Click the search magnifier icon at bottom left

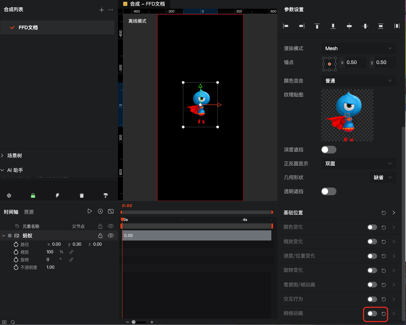(x=13, y=322)
